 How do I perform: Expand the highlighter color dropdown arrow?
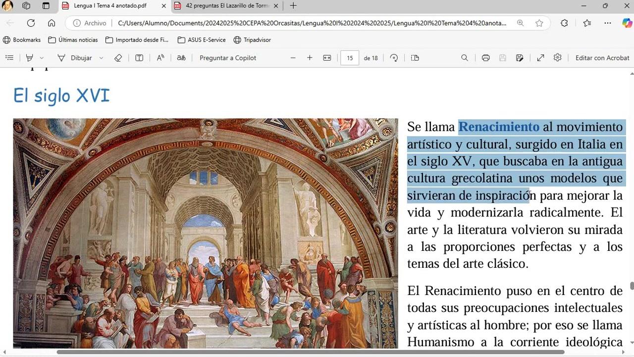coord(42,58)
